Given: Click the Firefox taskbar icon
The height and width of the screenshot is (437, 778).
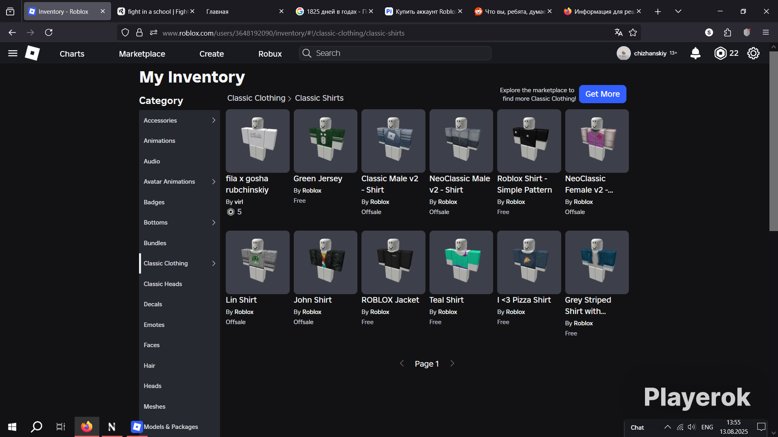Looking at the screenshot, I should click(87, 427).
